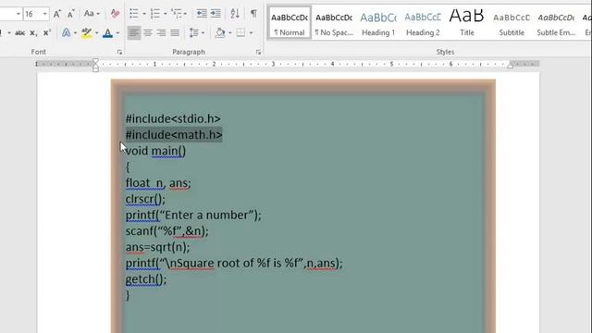592x333 pixels.
Task: Apply the Subtitle style
Action: click(x=512, y=22)
